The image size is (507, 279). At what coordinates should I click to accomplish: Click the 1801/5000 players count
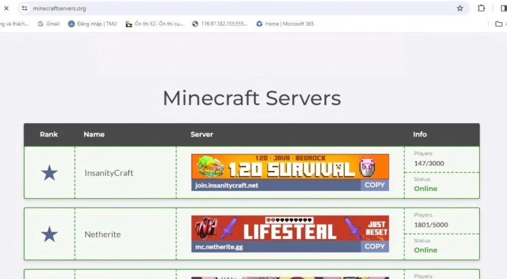click(x=431, y=225)
